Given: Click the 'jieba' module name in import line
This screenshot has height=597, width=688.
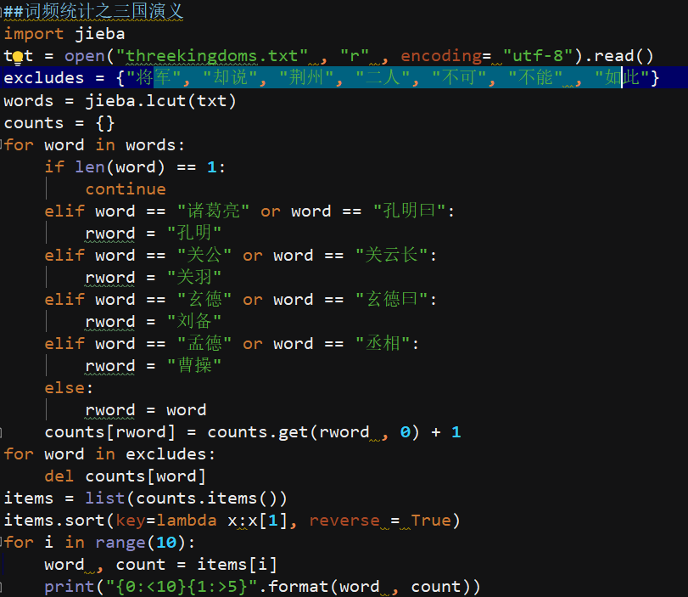Looking at the screenshot, I should pyautogui.click(x=99, y=34).
